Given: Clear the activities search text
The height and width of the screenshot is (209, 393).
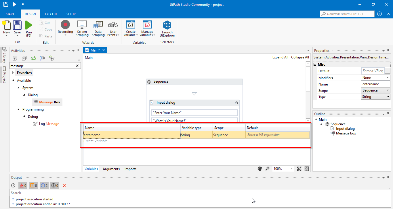Looking at the screenshot, I should [x=77, y=66].
